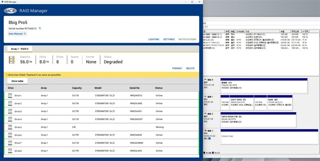
Task: Click the Model column header
Action: coord(98,88)
